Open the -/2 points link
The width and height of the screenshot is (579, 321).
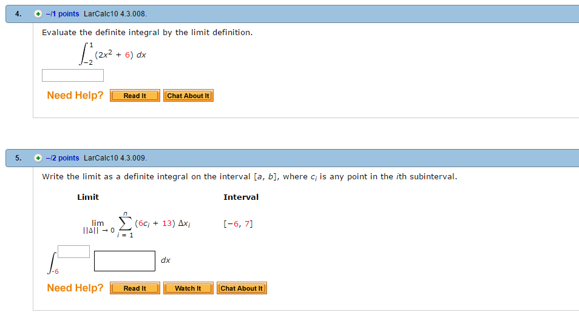click(63, 158)
